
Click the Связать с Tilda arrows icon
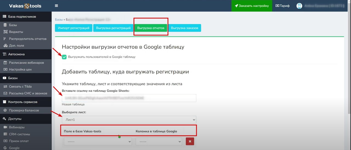pos(5,87)
